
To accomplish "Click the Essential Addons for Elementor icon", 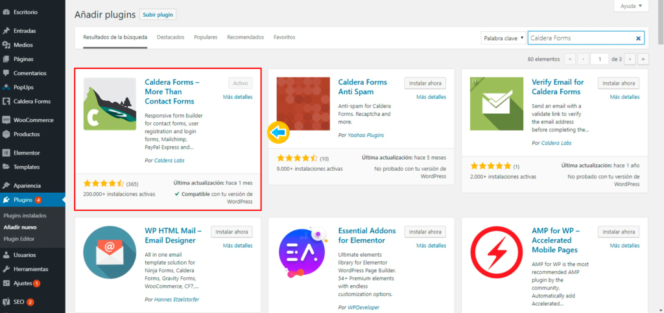I will (x=303, y=252).
